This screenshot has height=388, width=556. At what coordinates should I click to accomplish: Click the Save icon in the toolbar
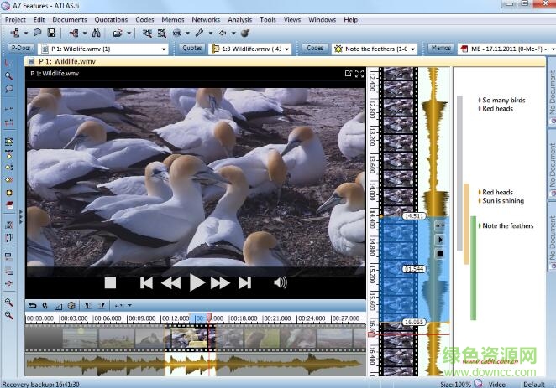[51, 34]
